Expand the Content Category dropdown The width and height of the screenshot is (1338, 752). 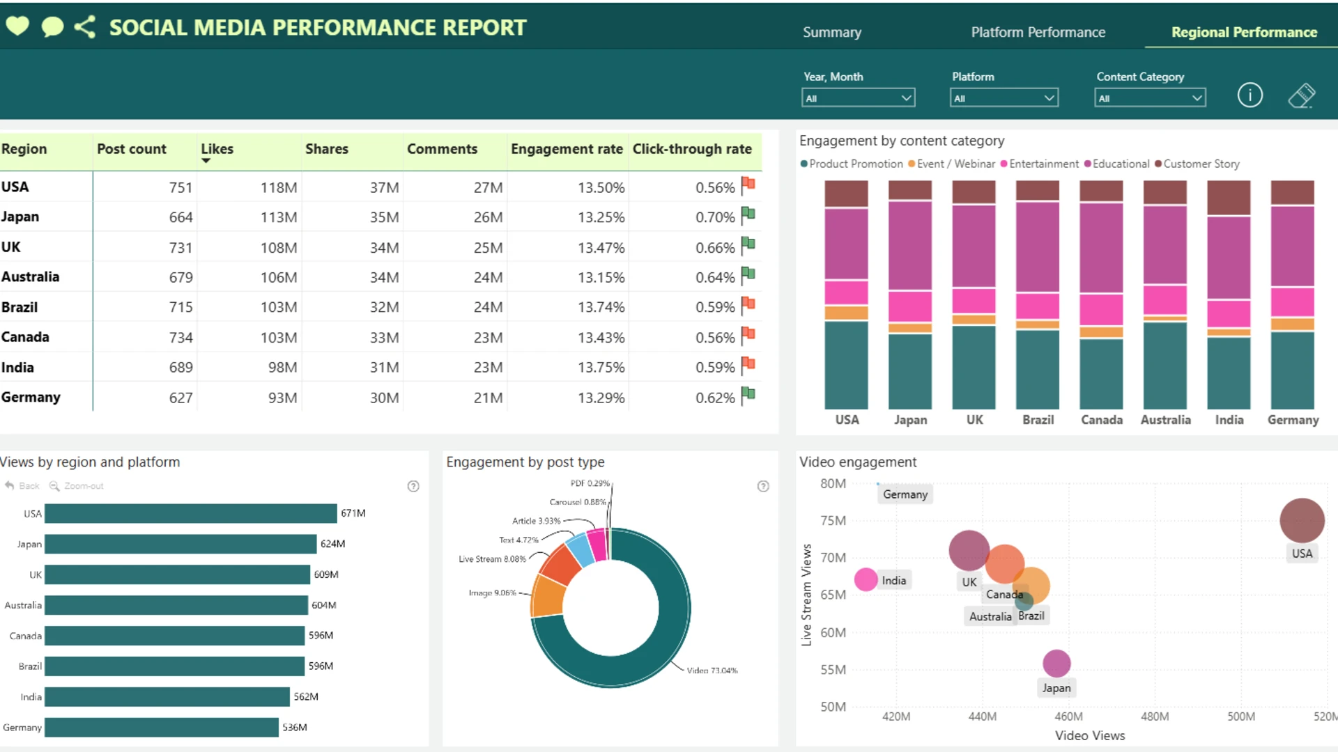[x=1149, y=98]
